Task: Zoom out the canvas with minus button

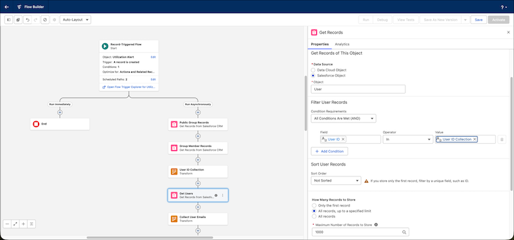Action: tap(7, 224)
